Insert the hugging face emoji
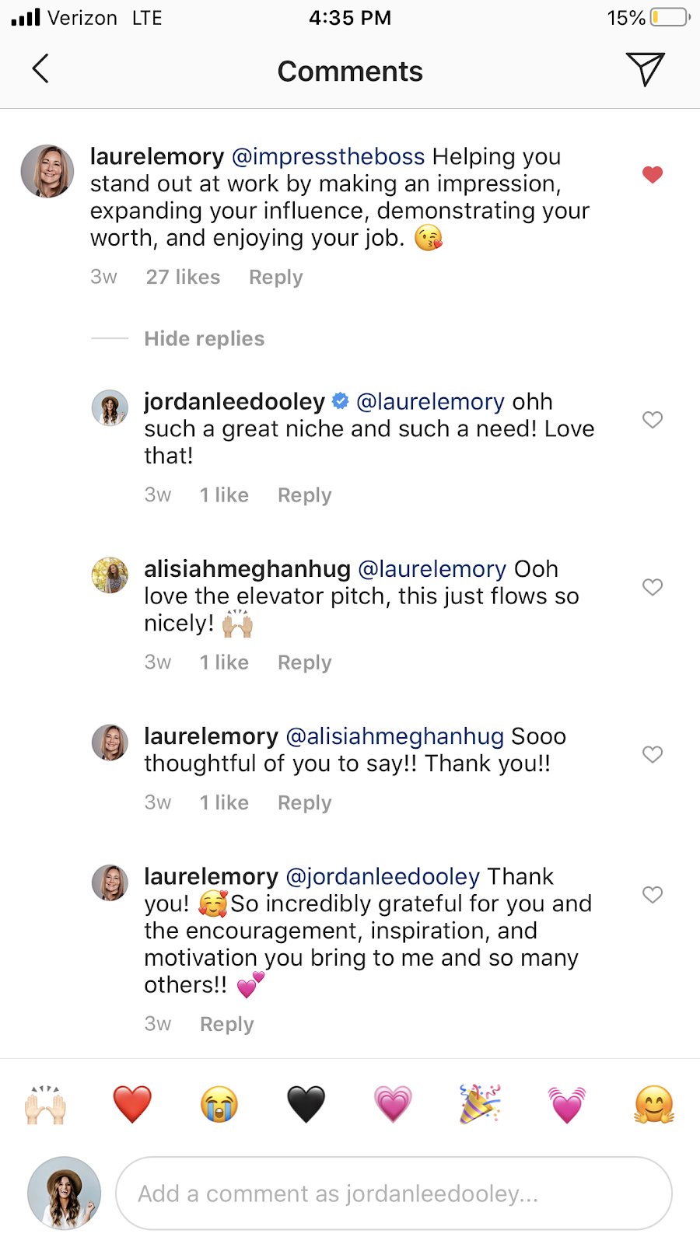This screenshot has width=700, height=1244. [654, 1105]
